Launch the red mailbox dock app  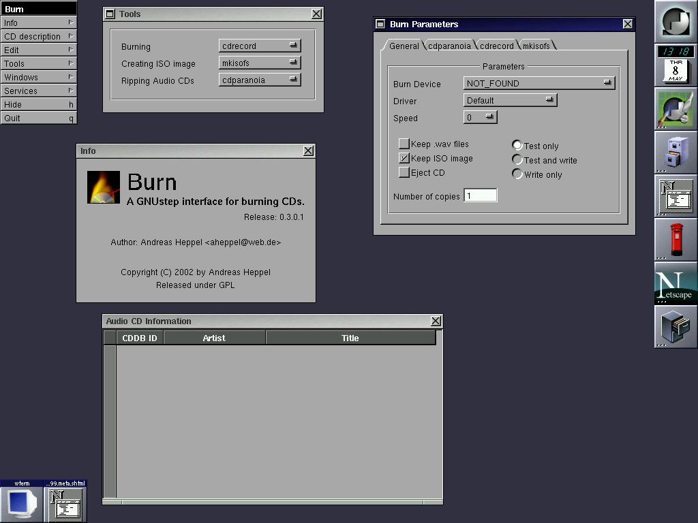coord(676,240)
